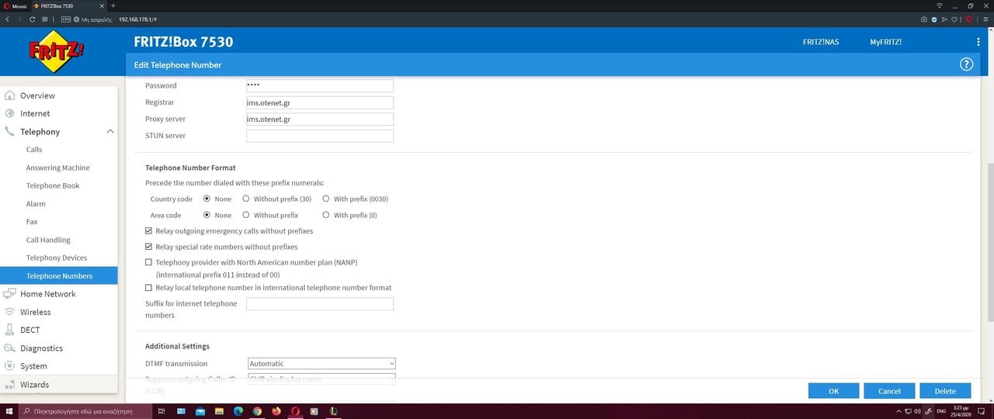Click the FRITZ! logo
The width and height of the screenshot is (994, 419).
point(57,52)
